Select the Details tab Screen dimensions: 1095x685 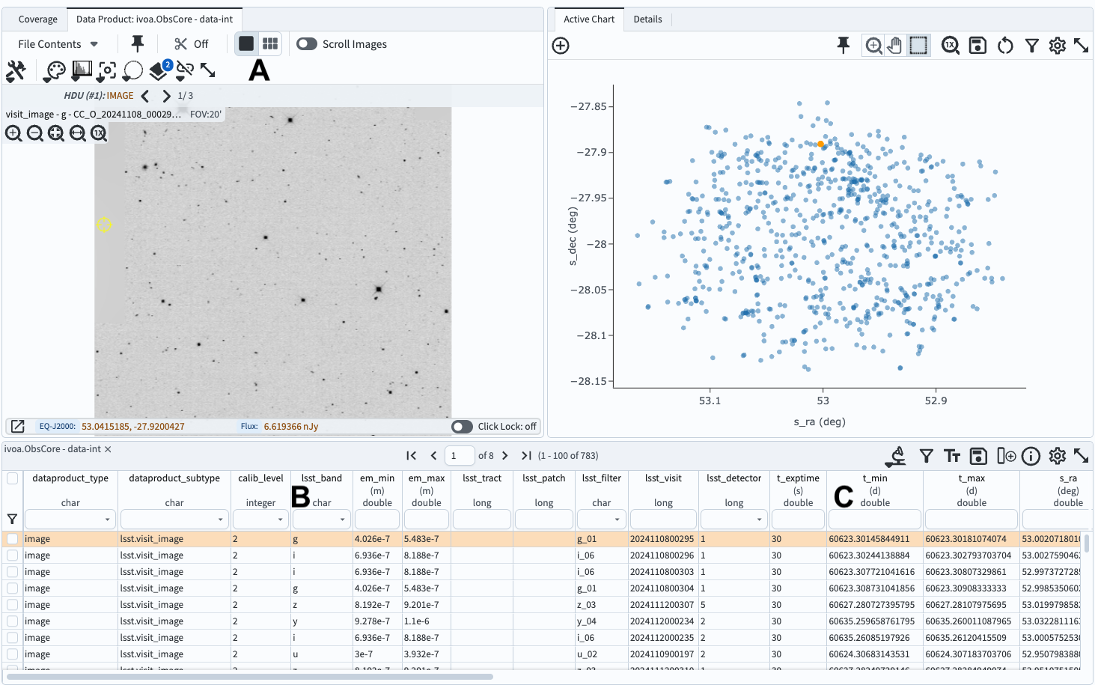[x=647, y=20]
